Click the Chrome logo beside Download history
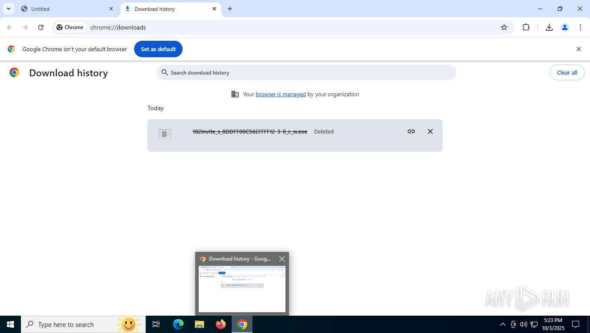590x333 pixels. point(14,73)
